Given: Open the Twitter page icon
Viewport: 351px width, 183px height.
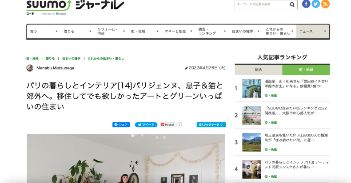Looking at the screenshot, I should point(315,4).
